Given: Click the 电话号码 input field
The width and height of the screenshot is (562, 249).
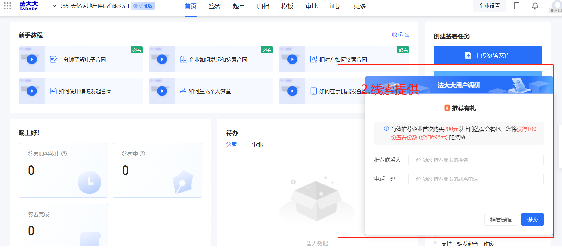Looking at the screenshot, I should [476, 179].
